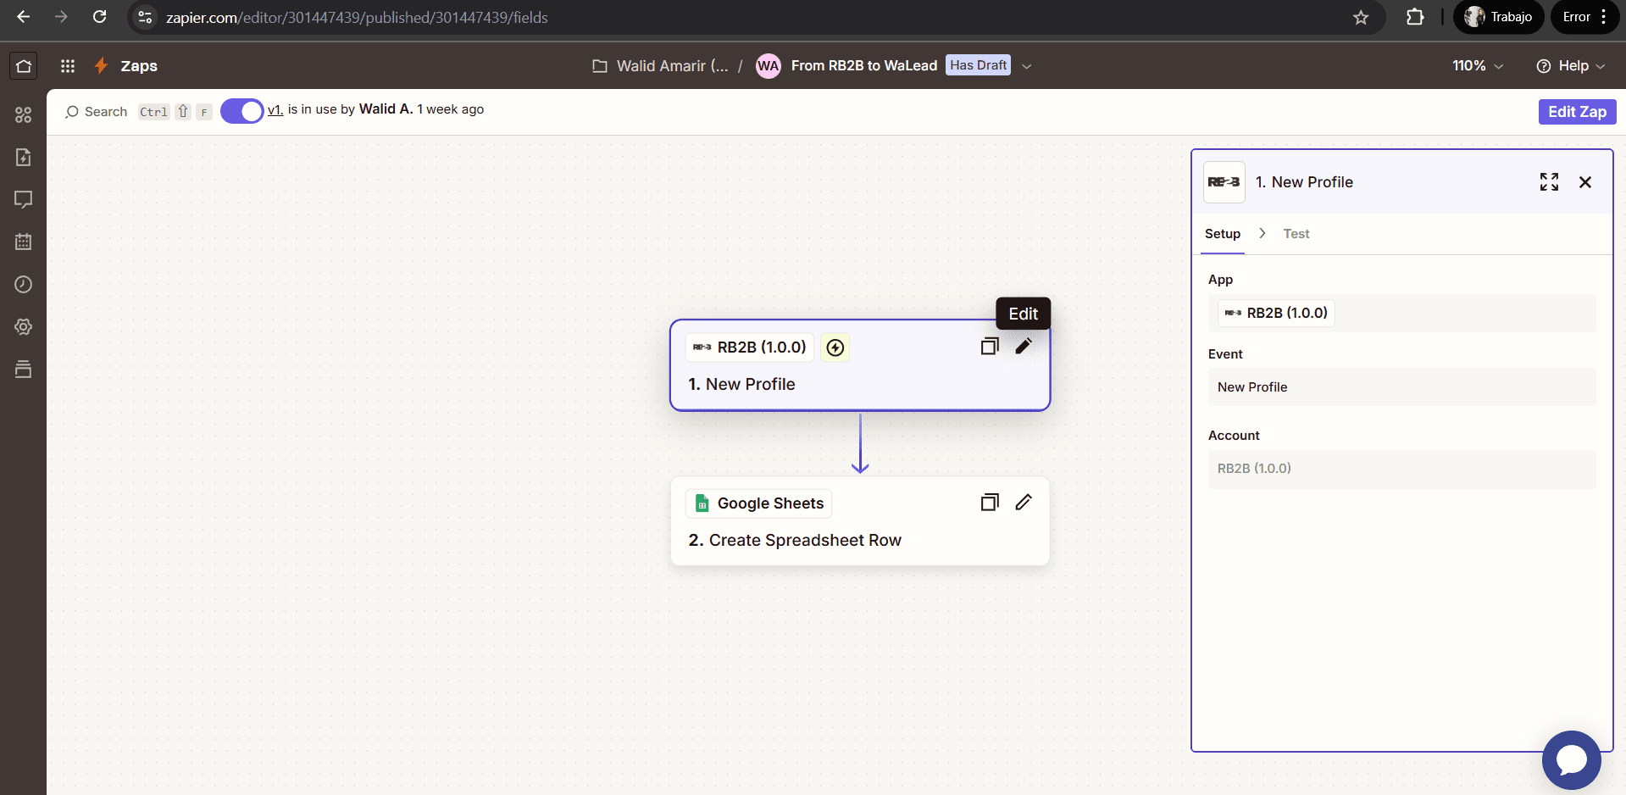Open the 110% zoom level dropdown
The width and height of the screenshot is (1626, 795).
(x=1478, y=65)
